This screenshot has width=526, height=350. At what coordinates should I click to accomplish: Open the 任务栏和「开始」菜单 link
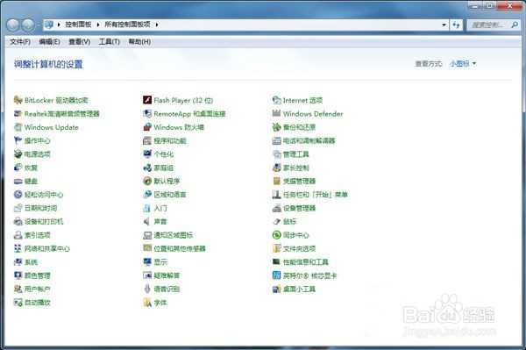tap(316, 194)
